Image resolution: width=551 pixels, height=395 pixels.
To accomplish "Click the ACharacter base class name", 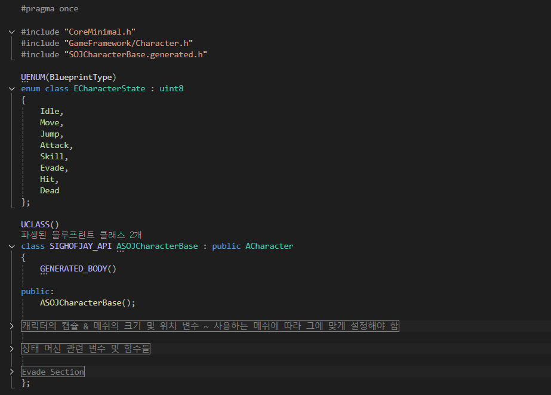I will point(269,246).
